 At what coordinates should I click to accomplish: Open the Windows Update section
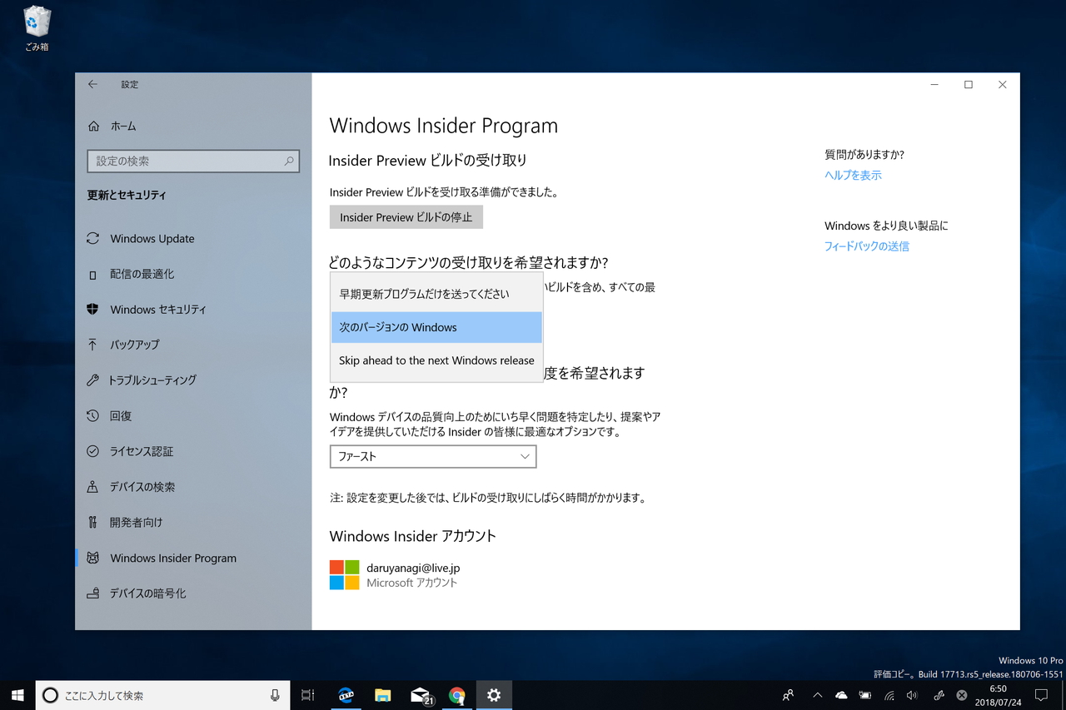pos(152,238)
